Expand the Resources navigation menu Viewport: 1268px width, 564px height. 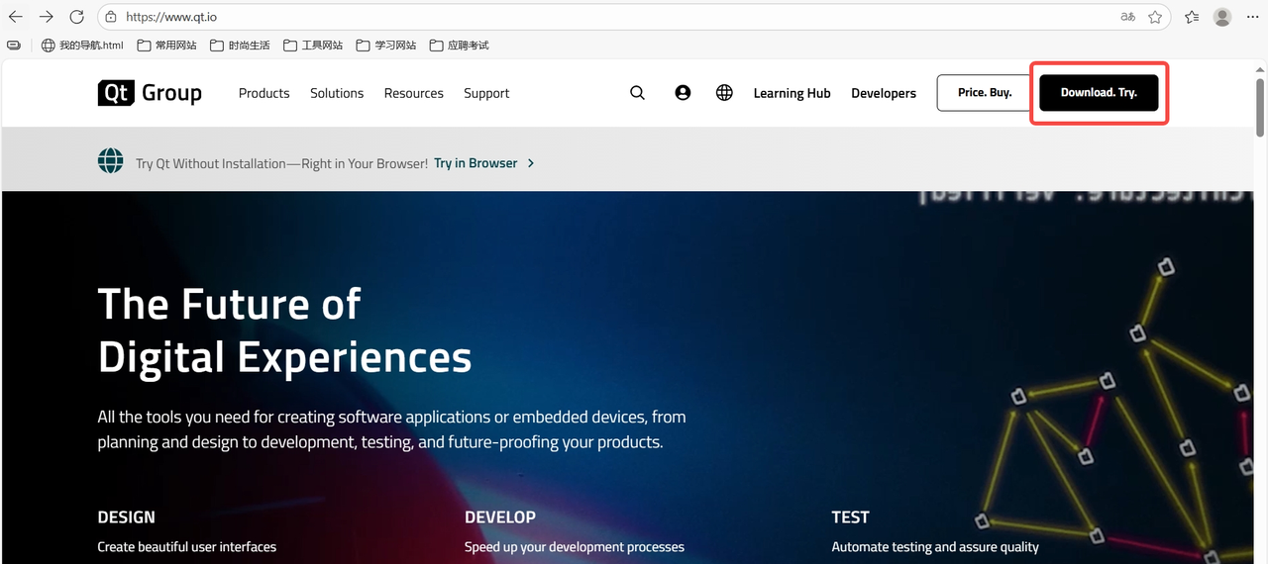click(x=413, y=93)
